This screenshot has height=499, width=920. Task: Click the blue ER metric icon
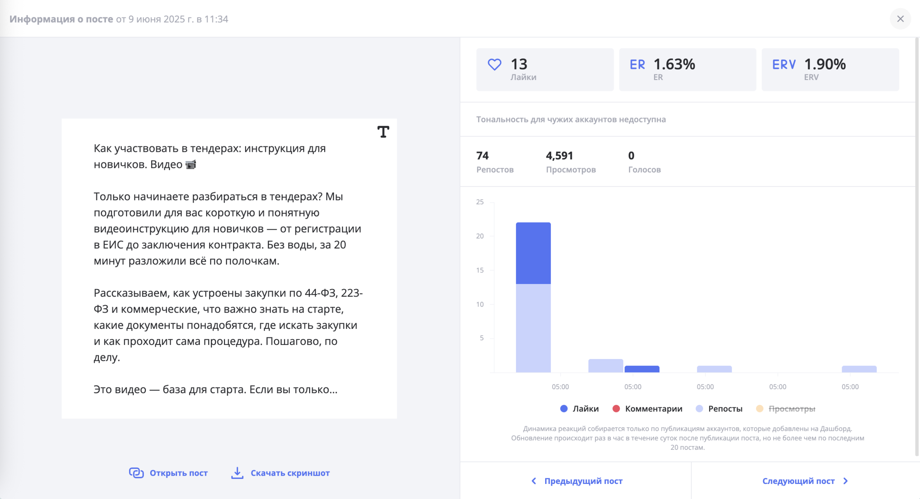coord(638,64)
